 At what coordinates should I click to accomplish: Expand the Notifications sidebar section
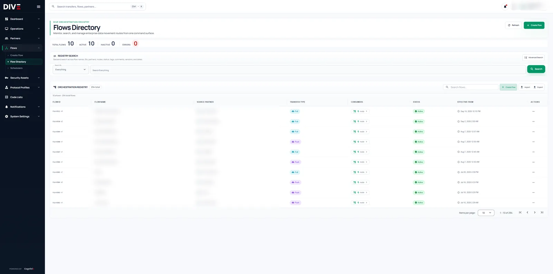coord(22,107)
